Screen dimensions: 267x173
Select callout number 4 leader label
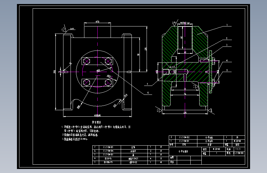pyautogui.click(x=227, y=60)
